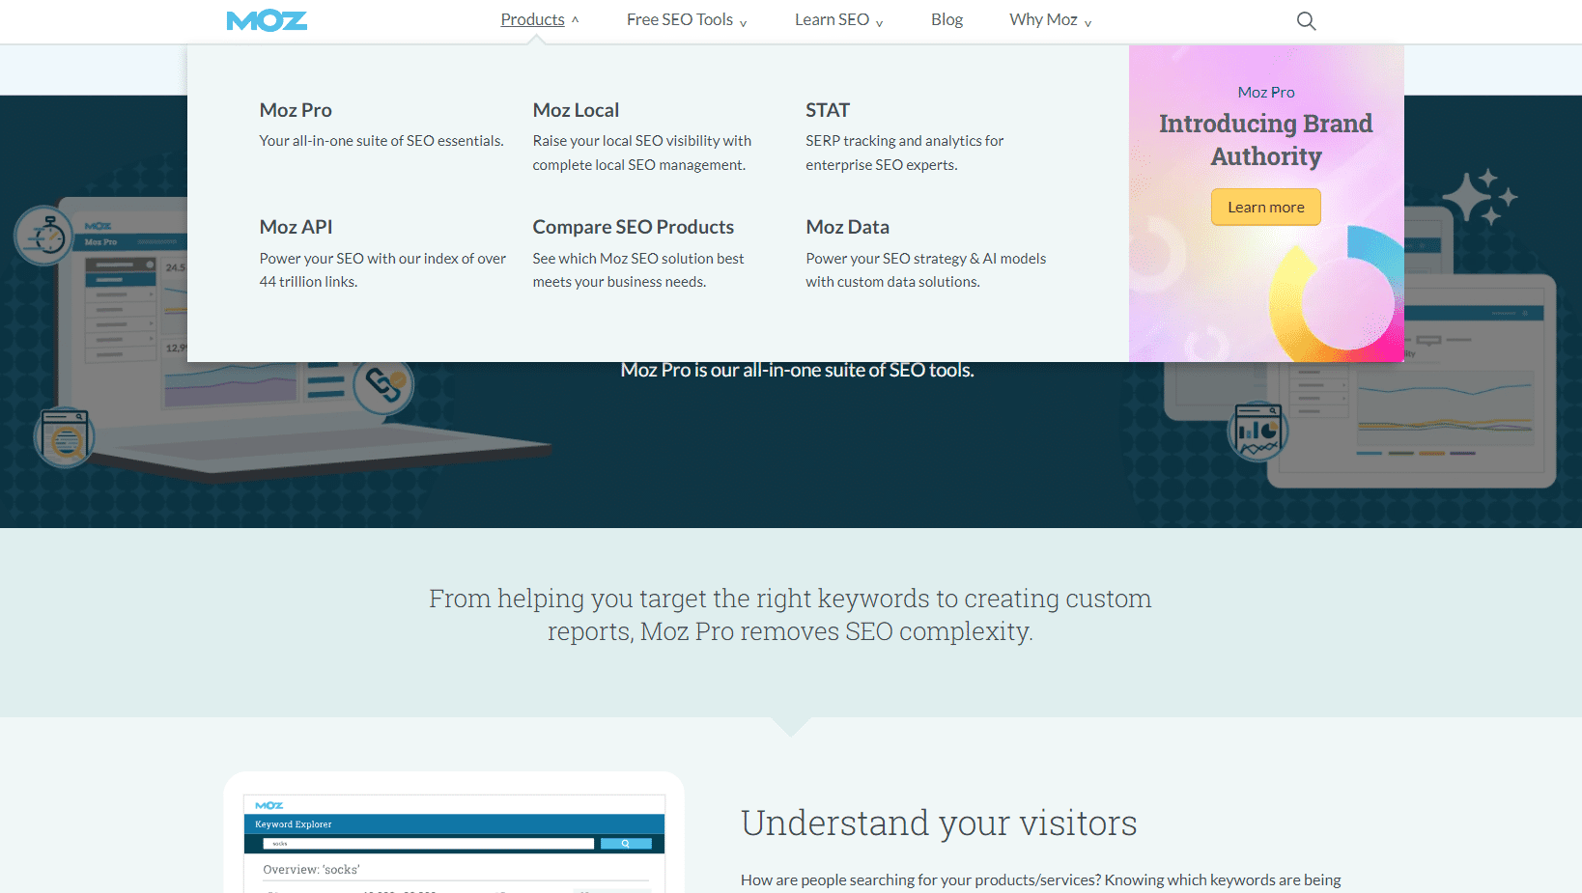Click the Keyword Explorer search input
Image resolution: width=1582 pixels, height=893 pixels.
click(x=429, y=844)
